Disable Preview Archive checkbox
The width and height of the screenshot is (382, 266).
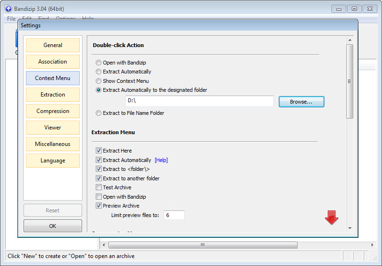[99, 206]
